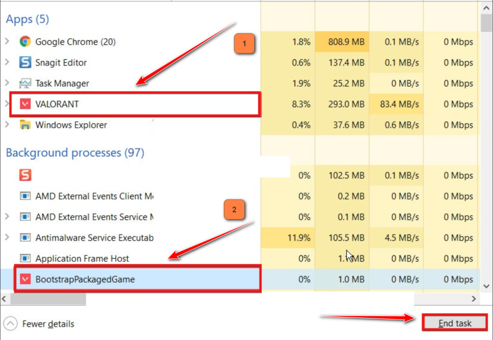This screenshot has height=340, width=493.
Task: Select the Application Frame Host process name
Action: 82,258
